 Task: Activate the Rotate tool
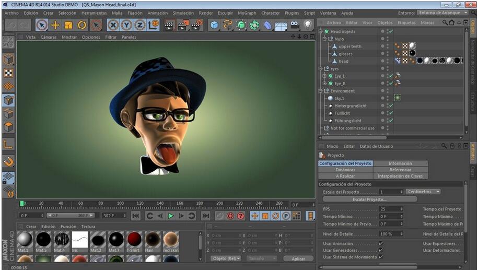click(x=81, y=25)
